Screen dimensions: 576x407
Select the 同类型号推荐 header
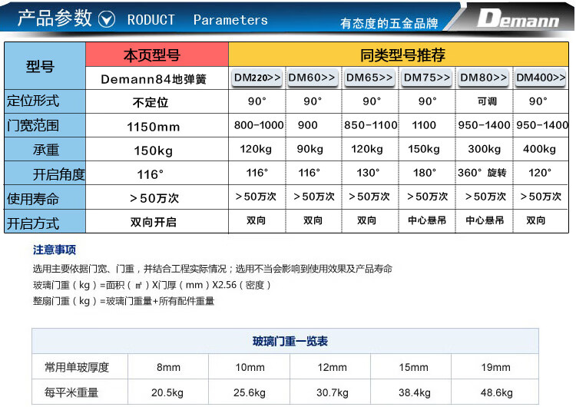click(x=399, y=55)
